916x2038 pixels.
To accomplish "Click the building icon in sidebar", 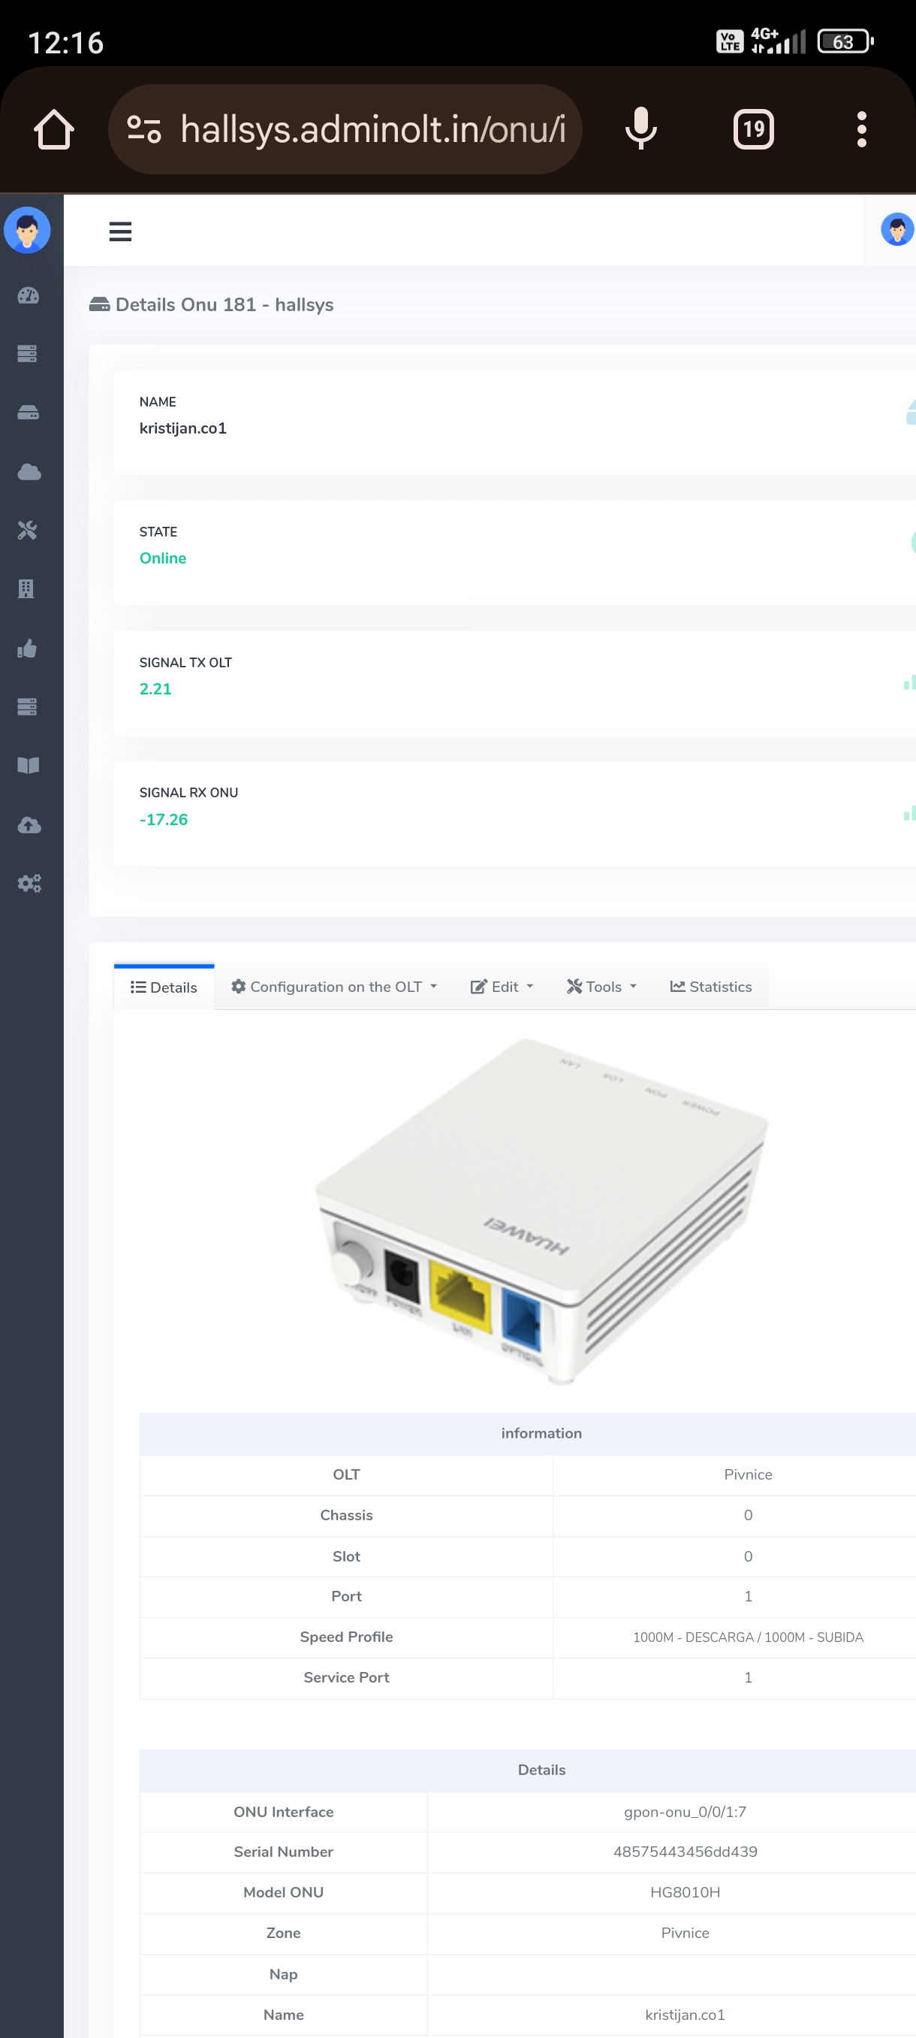I will click(27, 588).
